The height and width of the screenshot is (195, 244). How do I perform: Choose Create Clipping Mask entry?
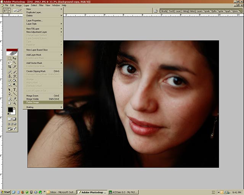point(43,71)
